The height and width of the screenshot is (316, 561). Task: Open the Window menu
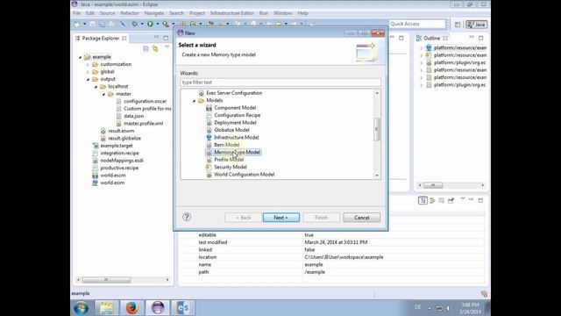pos(283,13)
